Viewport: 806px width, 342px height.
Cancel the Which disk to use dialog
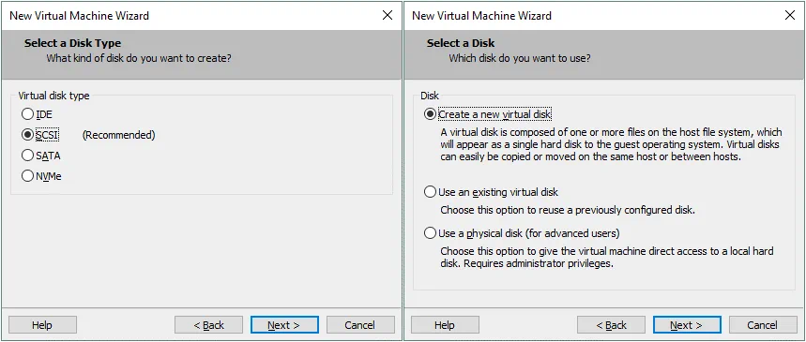click(763, 325)
